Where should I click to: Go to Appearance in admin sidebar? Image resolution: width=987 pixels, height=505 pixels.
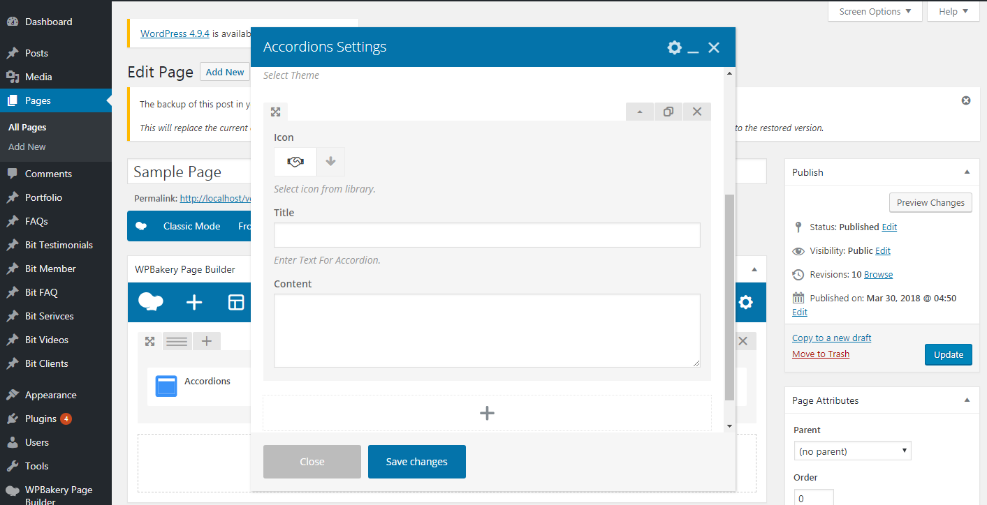click(50, 395)
